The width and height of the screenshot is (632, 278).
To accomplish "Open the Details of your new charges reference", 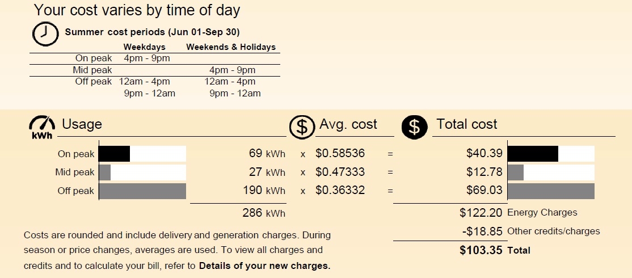I will (x=265, y=266).
